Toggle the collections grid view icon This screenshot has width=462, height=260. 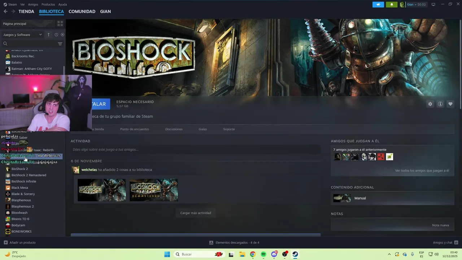(x=60, y=23)
